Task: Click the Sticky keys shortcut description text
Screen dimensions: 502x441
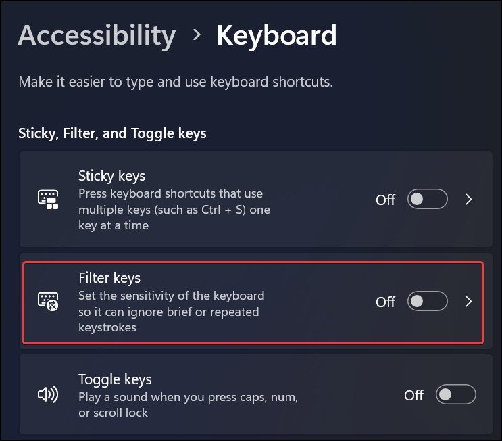Action: [x=174, y=210]
